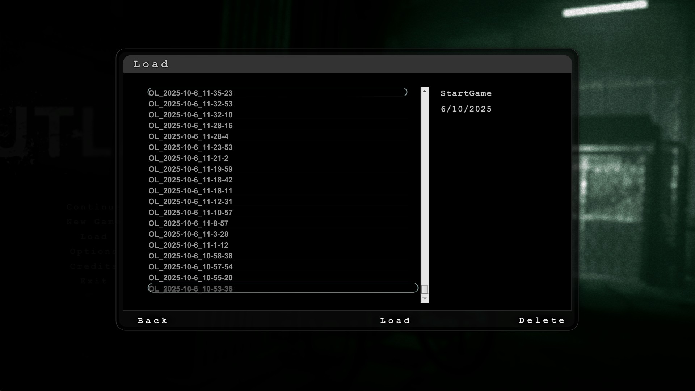Select save OL_2025-10-6_11-18-11

pos(190,191)
